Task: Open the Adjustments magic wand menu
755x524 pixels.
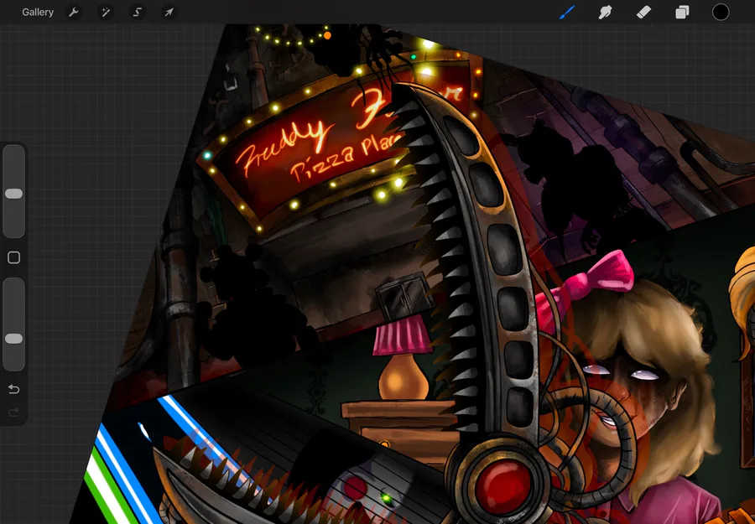Action: pyautogui.click(x=105, y=13)
